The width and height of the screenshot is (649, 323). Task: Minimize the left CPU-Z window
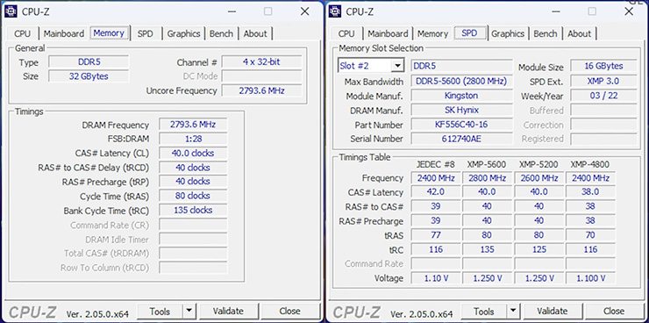click(x=232, y=11)
